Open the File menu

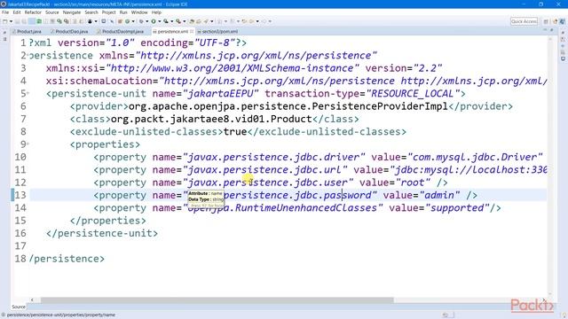tap(5, 12)
